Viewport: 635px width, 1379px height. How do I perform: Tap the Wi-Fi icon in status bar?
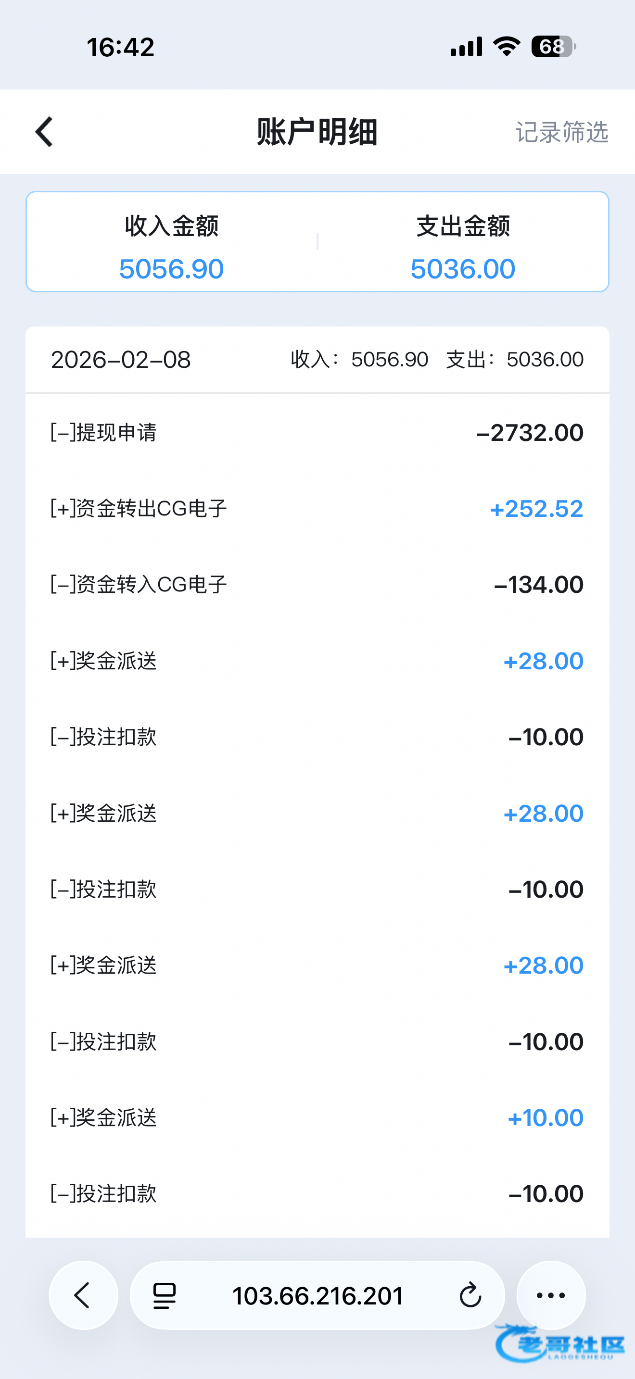point(507,47)
